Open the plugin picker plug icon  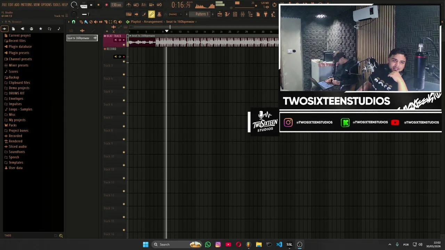click(266, 14)
